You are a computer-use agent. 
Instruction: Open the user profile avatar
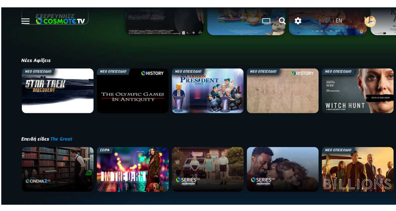tap(370, 21)
